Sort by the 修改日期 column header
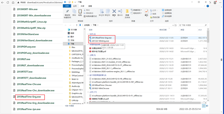 (169, 30)
